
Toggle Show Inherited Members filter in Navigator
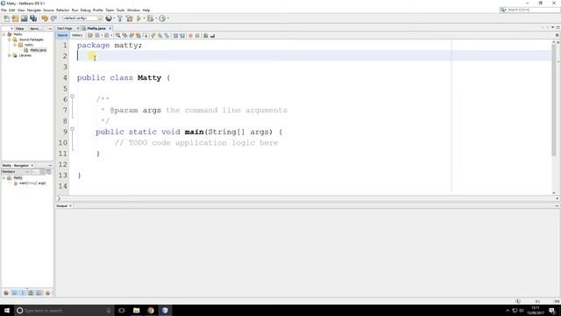6,293
